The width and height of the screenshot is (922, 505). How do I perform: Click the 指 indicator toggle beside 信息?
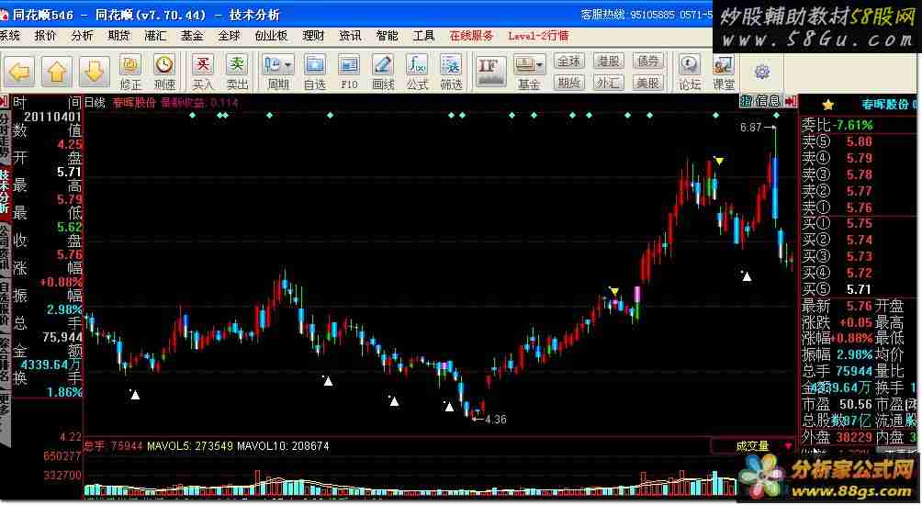[746, 101]
